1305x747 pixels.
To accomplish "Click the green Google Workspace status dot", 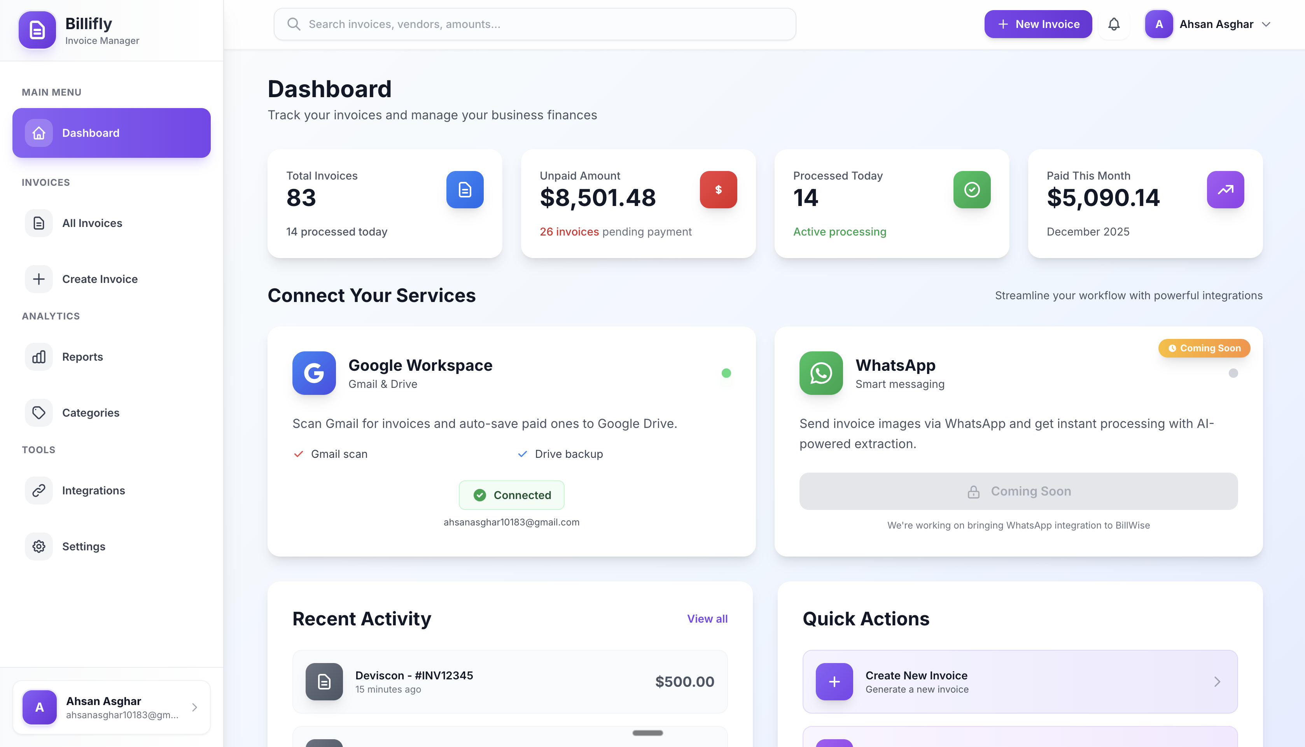I will [726, 373].
